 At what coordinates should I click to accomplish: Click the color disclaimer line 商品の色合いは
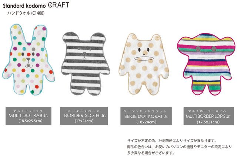pyautogui.click(x=179, y=147)
